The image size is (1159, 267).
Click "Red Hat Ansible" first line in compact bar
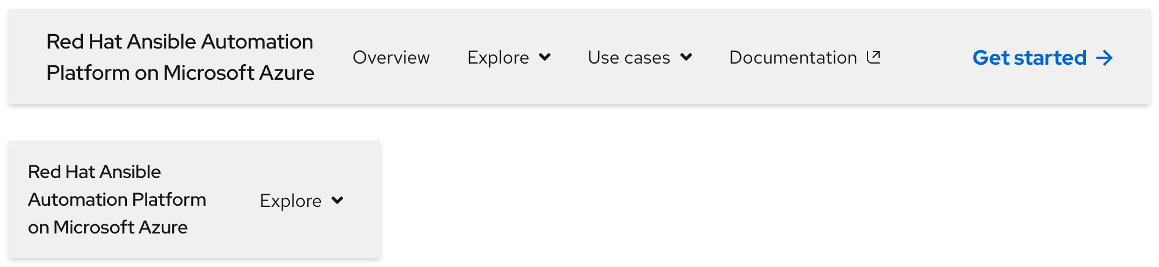pyautogui.click(x=94, y=172)
